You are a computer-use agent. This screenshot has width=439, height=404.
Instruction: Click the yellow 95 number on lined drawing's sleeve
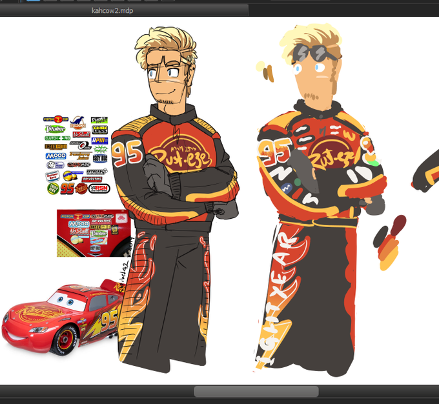click(x=127, y=154)
